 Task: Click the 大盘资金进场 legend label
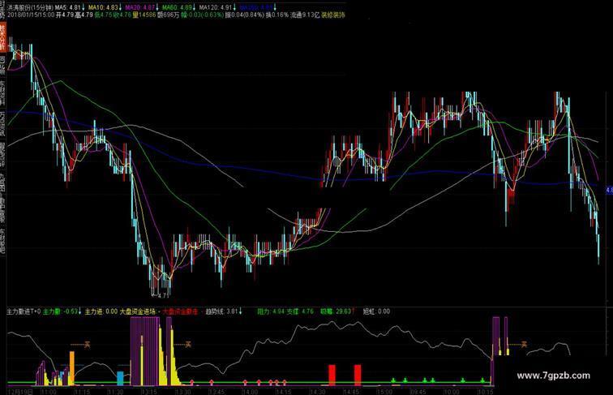pos(137,311)
